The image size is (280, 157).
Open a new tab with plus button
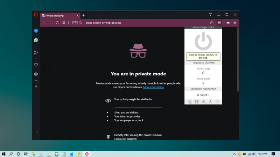click(x=83, y=16)
